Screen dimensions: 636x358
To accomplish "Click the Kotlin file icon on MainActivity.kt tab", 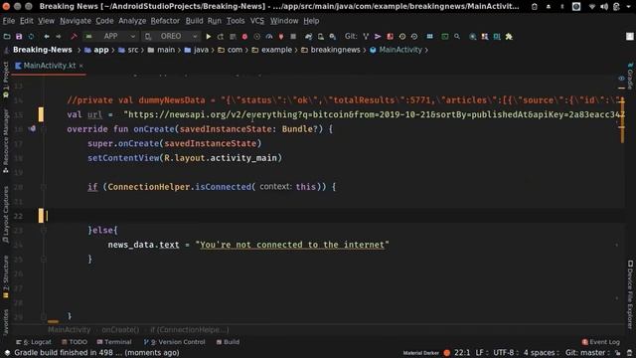I will coord(18,66).
